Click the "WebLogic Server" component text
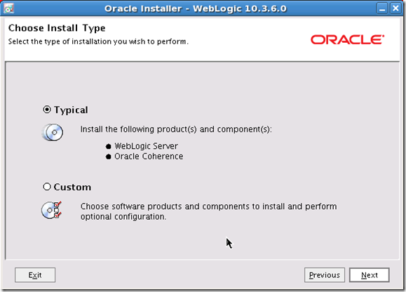The height and width of the screenshot is (292, 406). click(x=146, y=146)
